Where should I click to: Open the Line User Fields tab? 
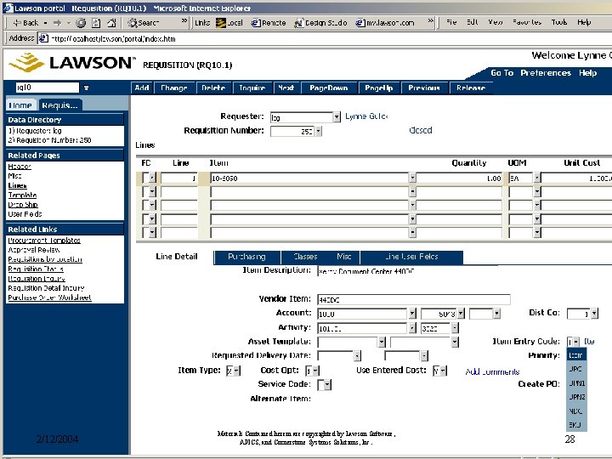coord(411,257)
